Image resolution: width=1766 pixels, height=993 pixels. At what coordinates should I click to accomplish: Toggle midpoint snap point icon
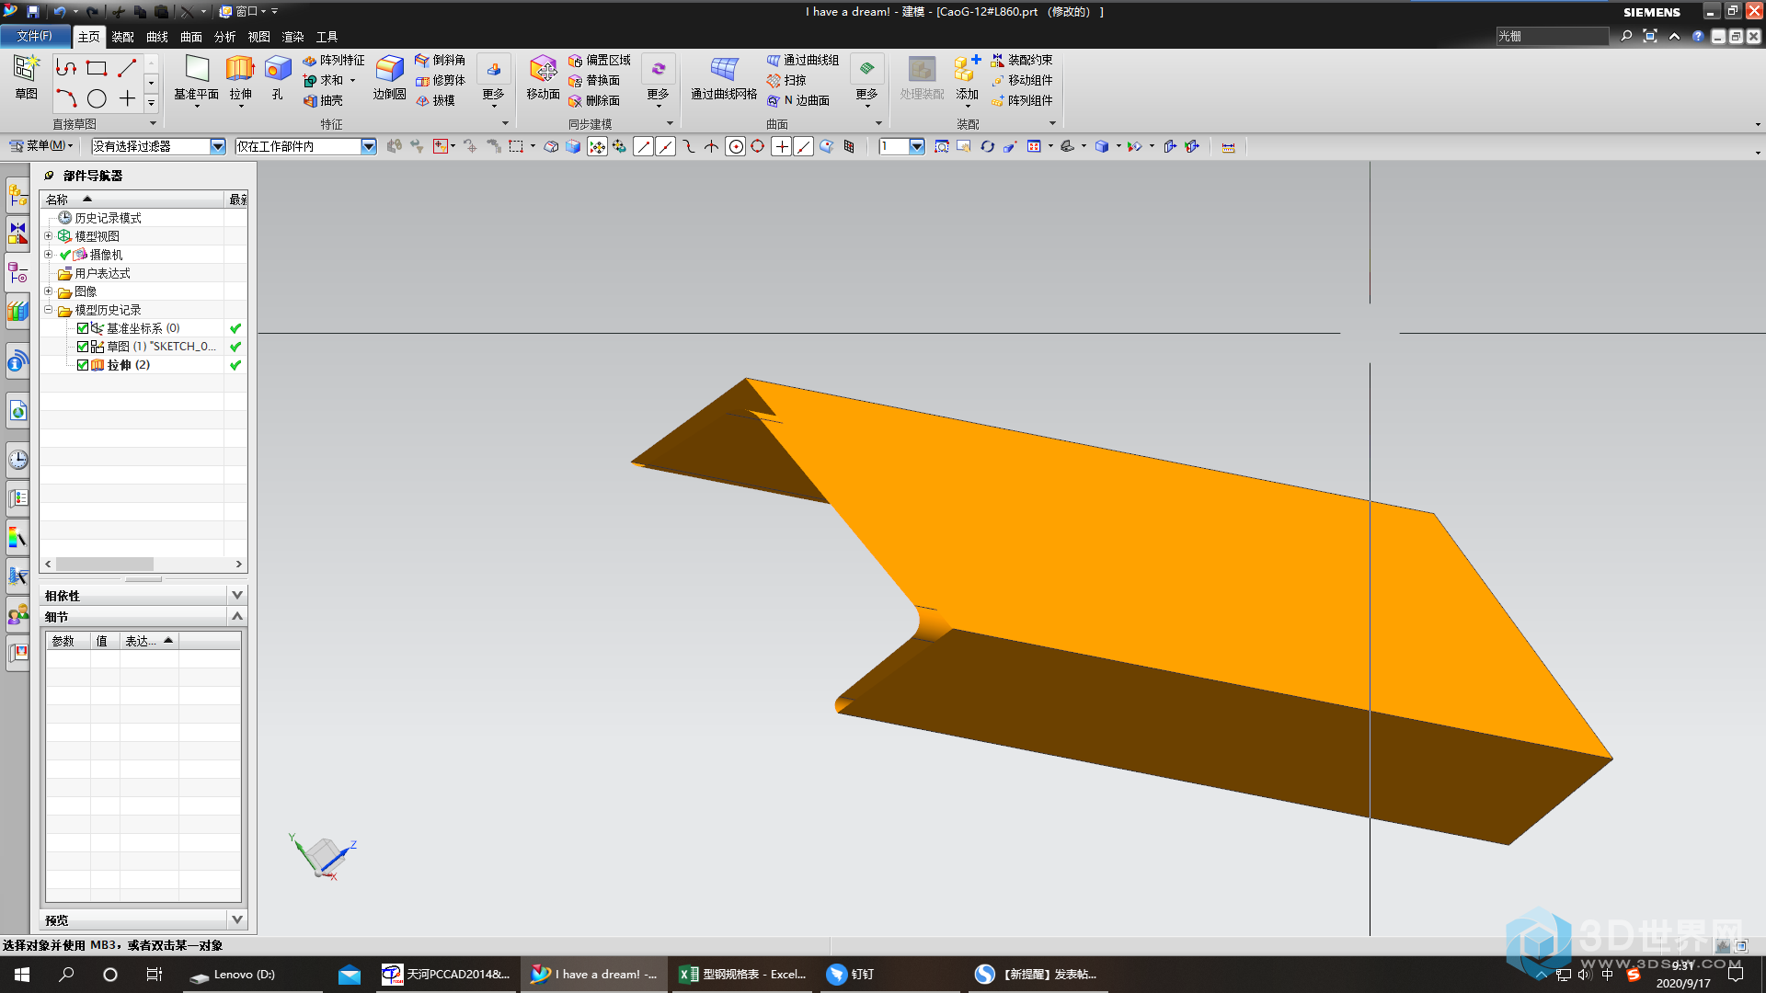point(666,146)
